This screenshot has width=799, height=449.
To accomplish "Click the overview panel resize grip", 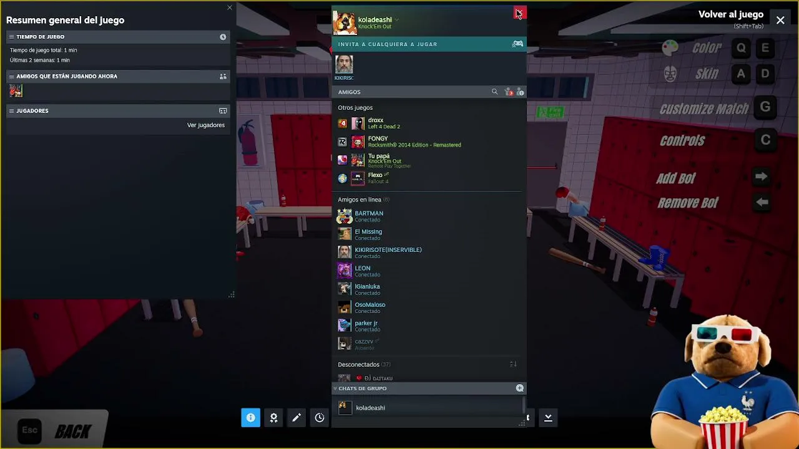I will tap(232, 294).
